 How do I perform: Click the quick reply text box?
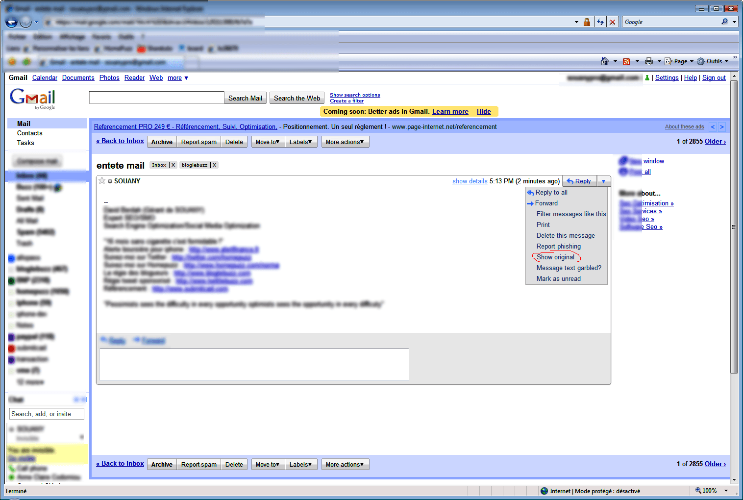click(254, 365)
